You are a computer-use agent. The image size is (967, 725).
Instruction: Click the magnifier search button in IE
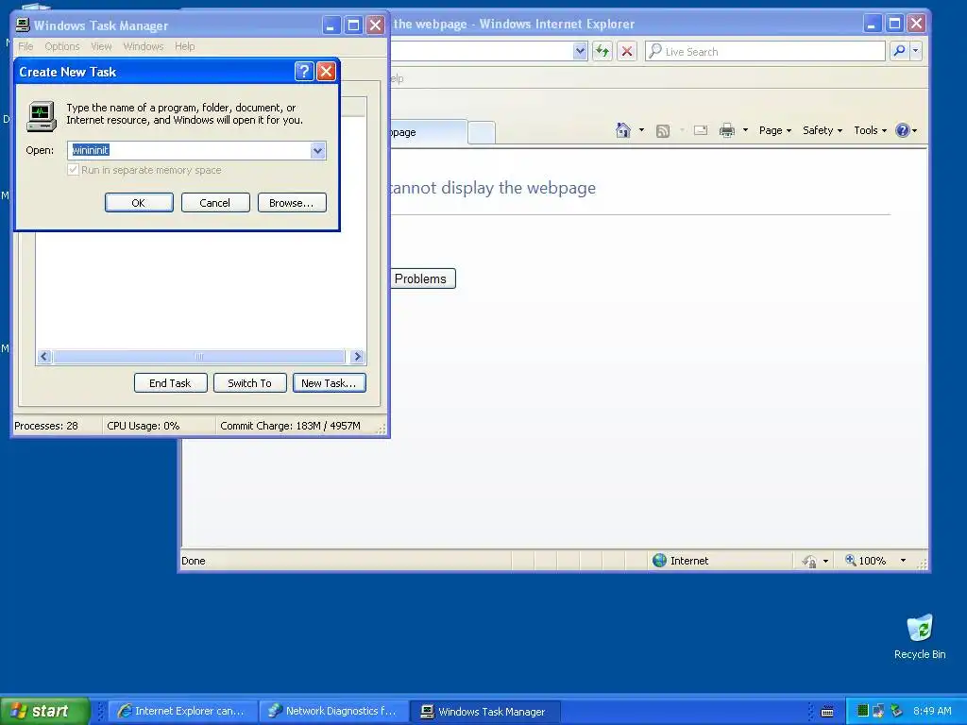click(899, 51)
